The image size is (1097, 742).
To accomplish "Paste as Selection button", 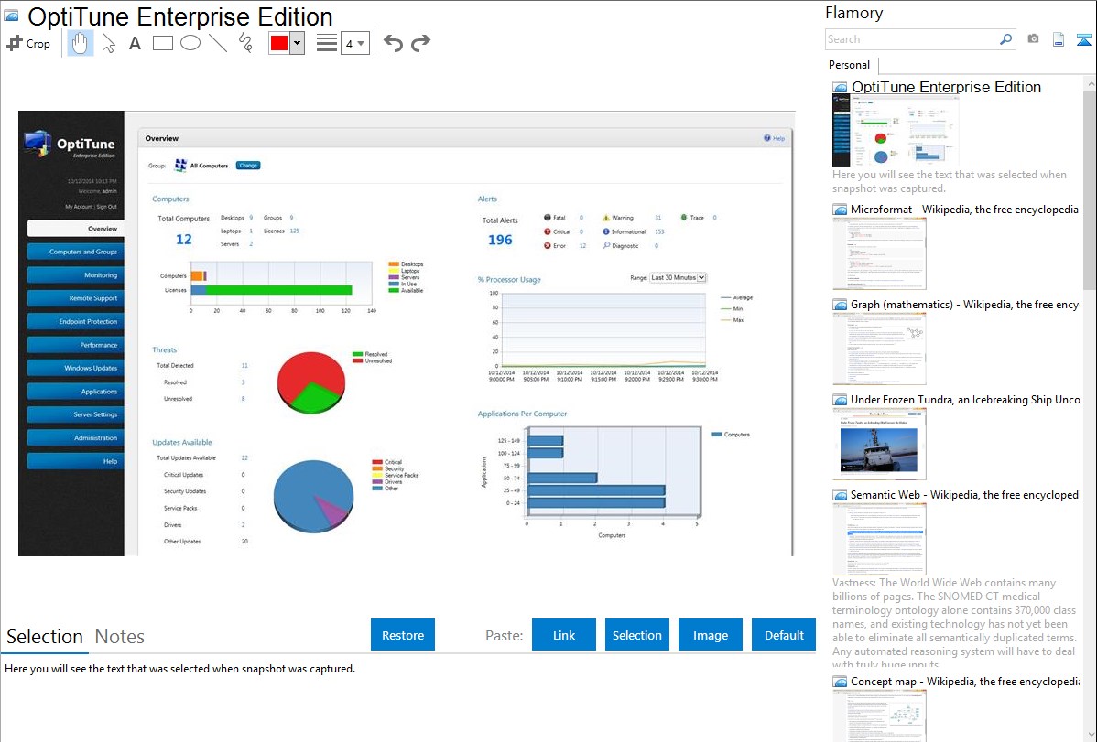I will tap(637, 635).
